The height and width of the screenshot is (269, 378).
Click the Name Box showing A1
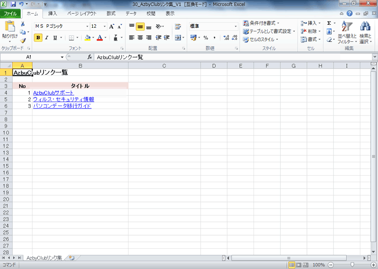(x=29, y=57)
